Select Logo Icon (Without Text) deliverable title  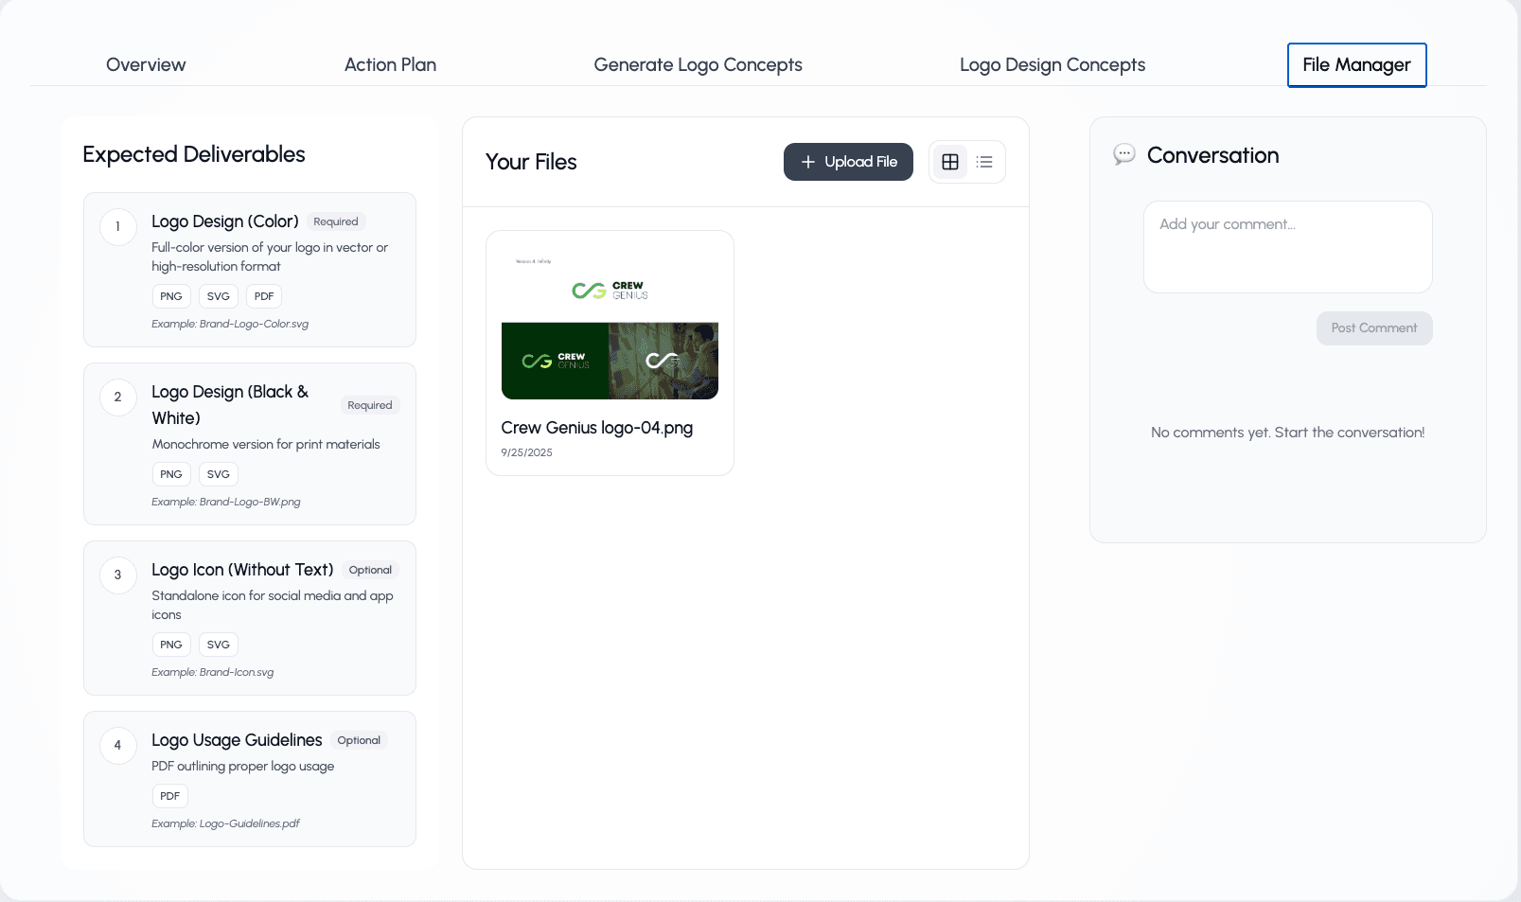click(242, 570)
